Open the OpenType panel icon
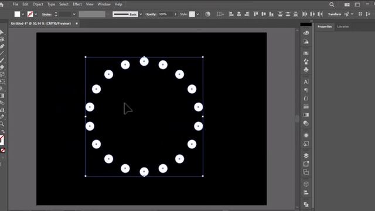The image size is (375, 211). [x=306, y=98]
